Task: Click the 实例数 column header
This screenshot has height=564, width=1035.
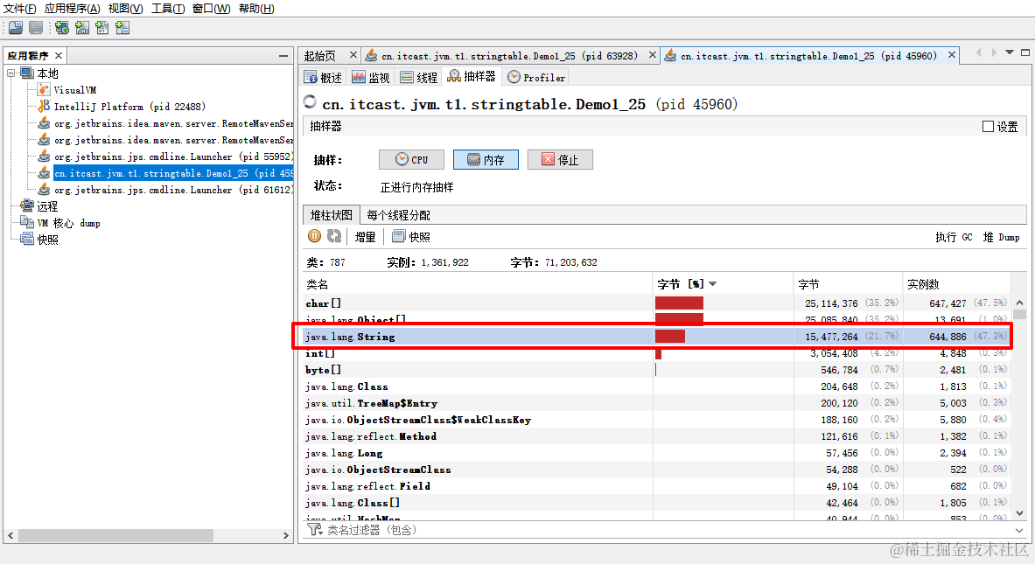Action: [957, 284]
